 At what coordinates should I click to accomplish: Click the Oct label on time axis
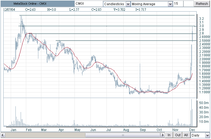159,130
